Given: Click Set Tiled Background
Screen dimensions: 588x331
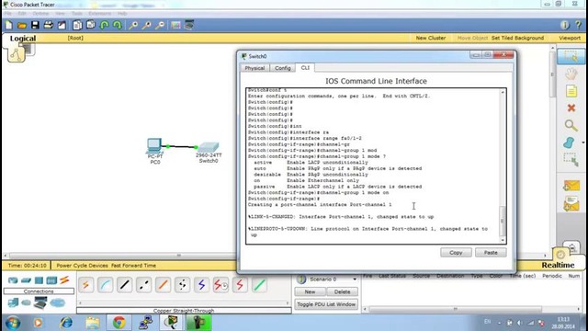Looking at the screenshot, I should click(517, 38).
